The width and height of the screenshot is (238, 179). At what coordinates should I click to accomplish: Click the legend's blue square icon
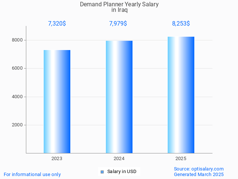[x=102, y=172]
